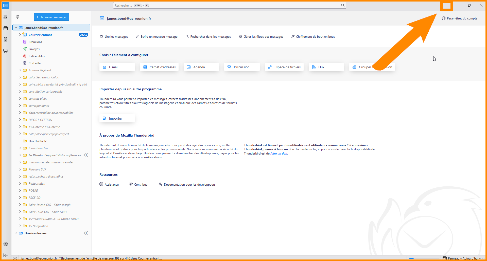Select the Brouillons folder

35,42
